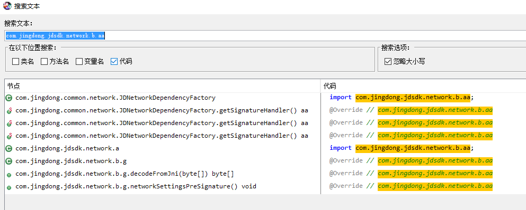
Task: Click the search text input field
Action: (265, 36)
